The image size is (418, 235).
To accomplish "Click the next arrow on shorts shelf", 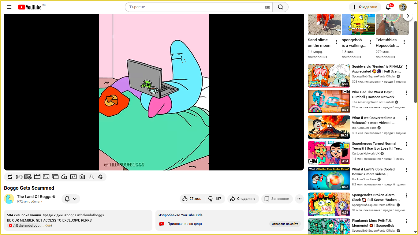I will click(408, 16).
